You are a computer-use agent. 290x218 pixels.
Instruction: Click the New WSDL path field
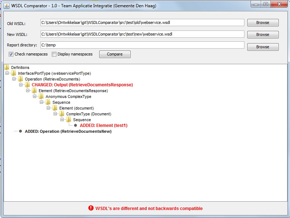[x=143, y=34]
